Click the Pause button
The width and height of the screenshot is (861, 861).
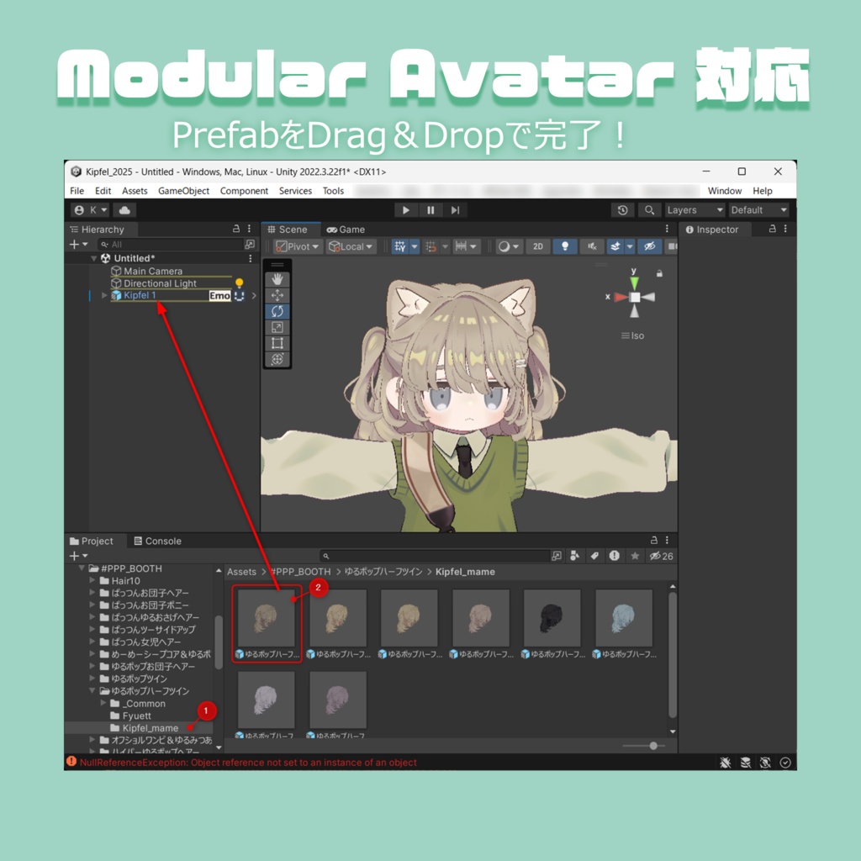click(430, 209)
